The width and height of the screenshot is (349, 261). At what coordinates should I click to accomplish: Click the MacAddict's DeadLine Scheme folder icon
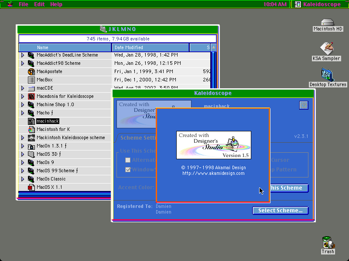click(31, 55)
